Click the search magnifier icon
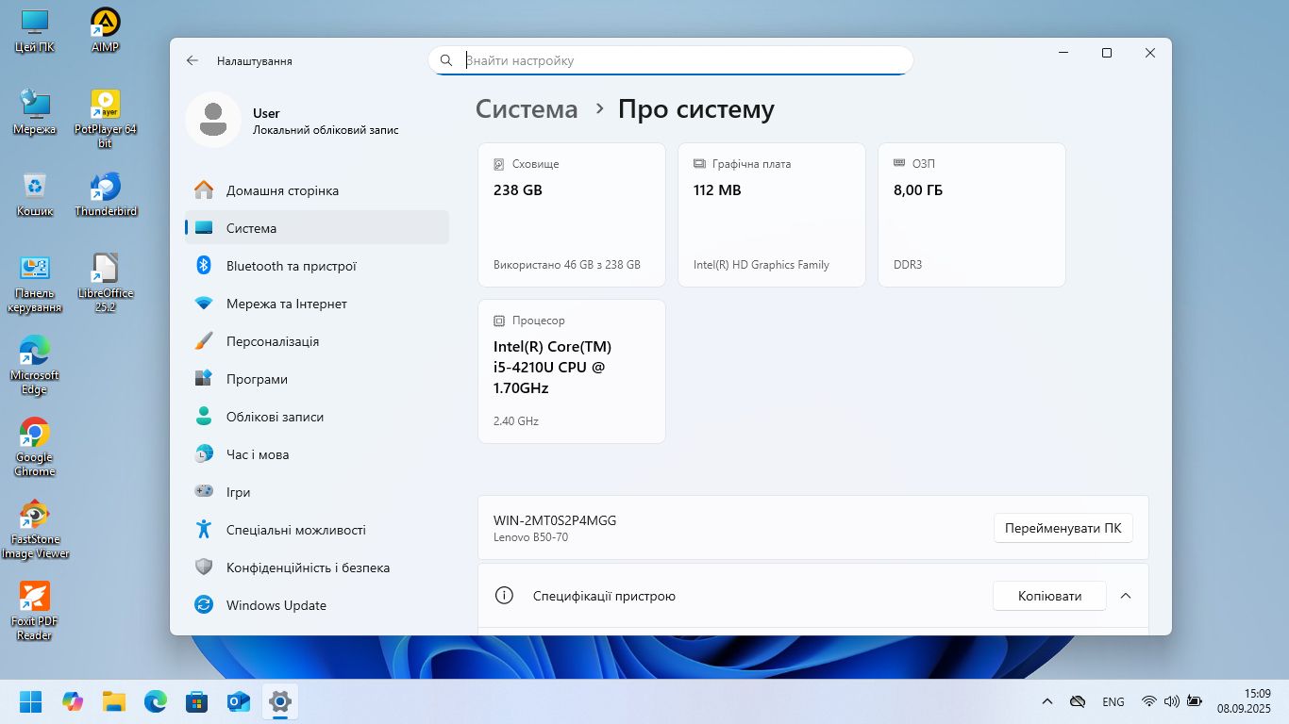The image size is (1289, 724). coord(446,60)
